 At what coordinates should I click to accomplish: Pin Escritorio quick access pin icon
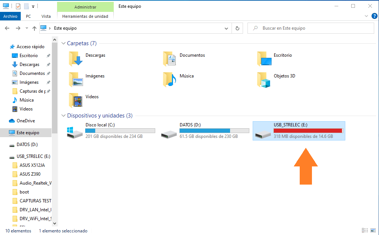(48, 56)
